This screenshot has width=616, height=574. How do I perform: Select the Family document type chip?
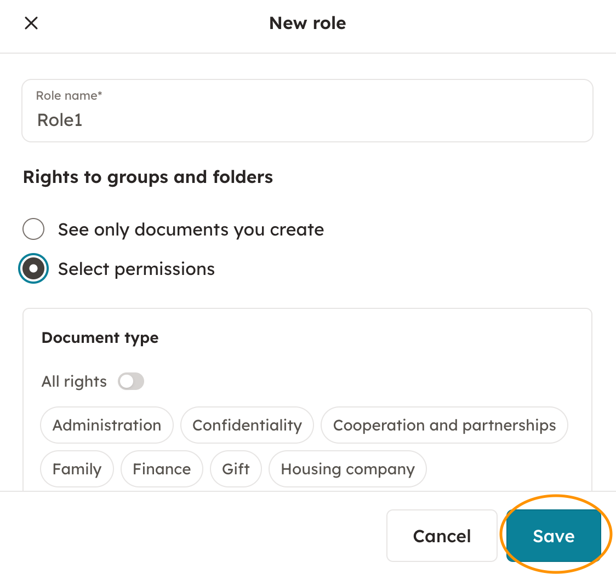(77, 469)
